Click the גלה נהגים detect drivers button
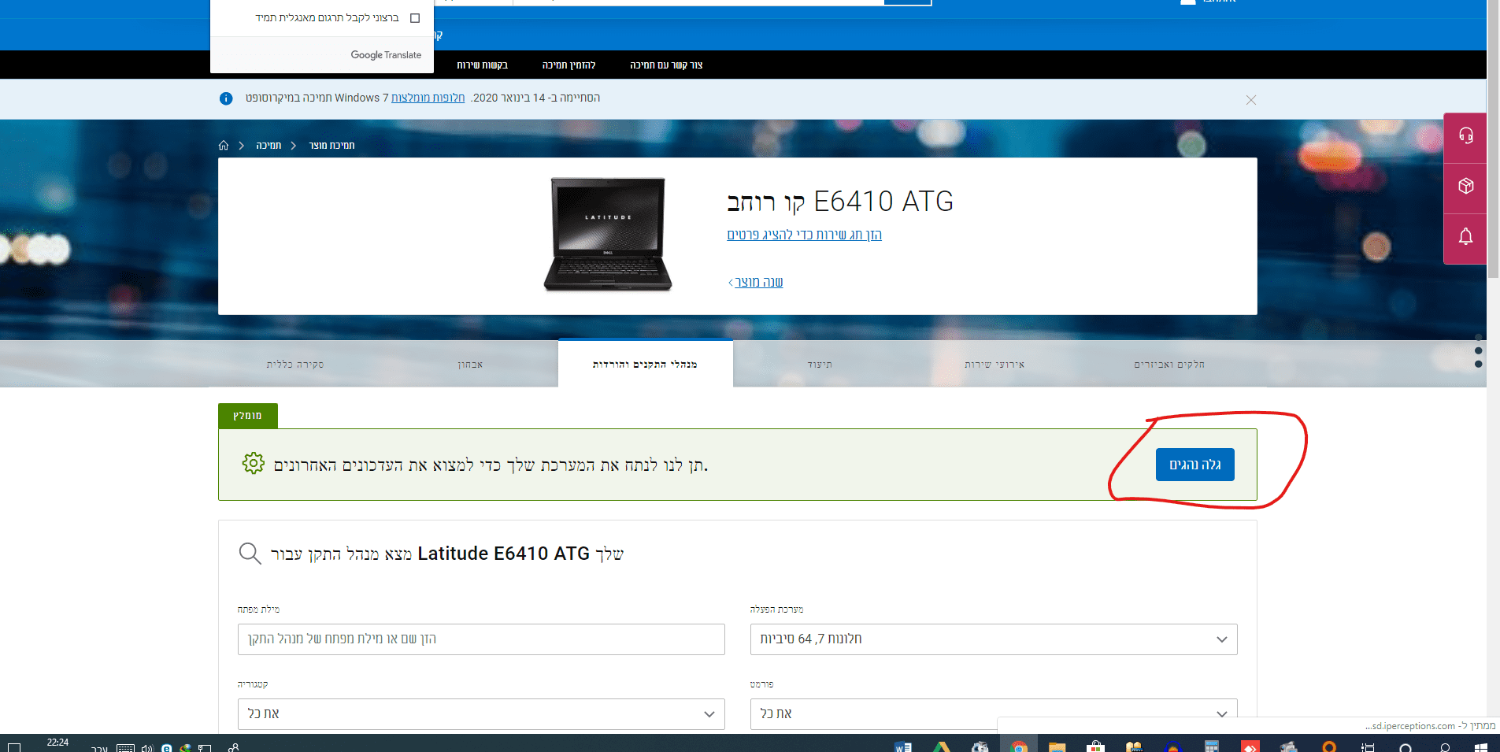This screenshot has width=1500, height=752. (1194, 464)
